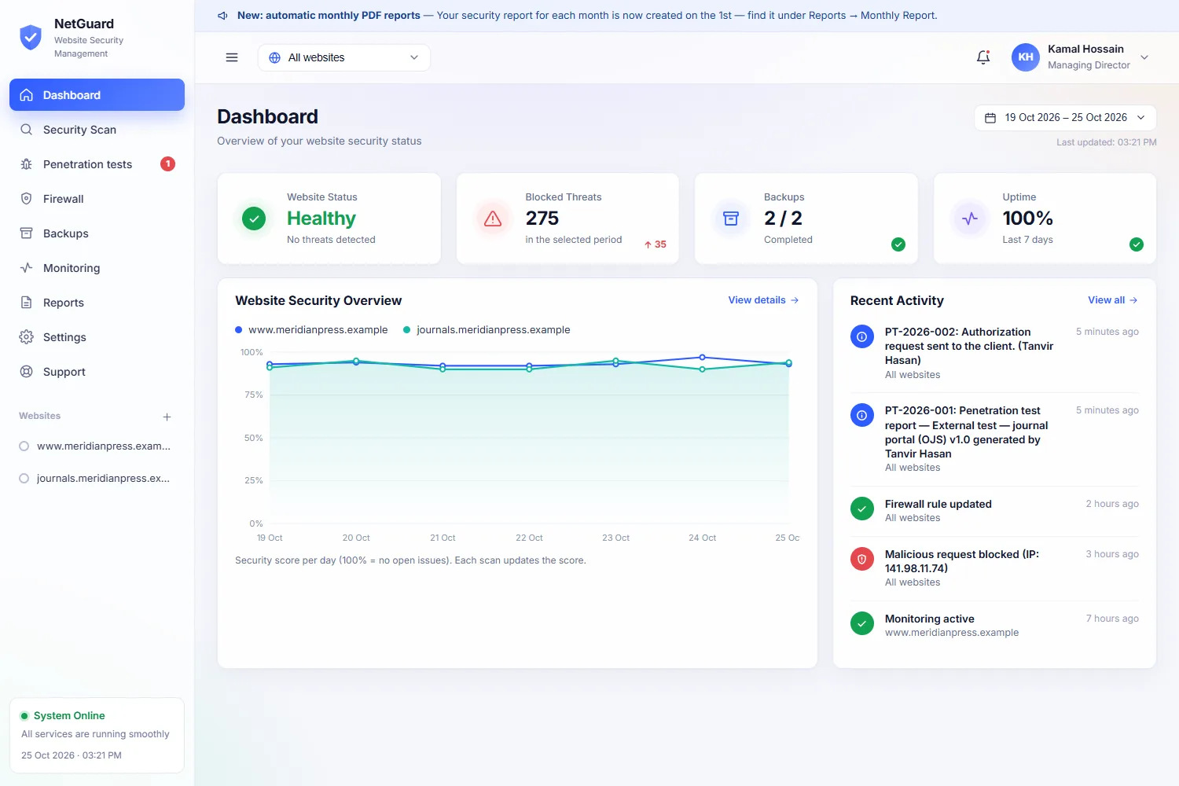Image resolution: width=1179 pixels, height=786 pixels.
Task: Open the Support page
Action: click(97, 372)
